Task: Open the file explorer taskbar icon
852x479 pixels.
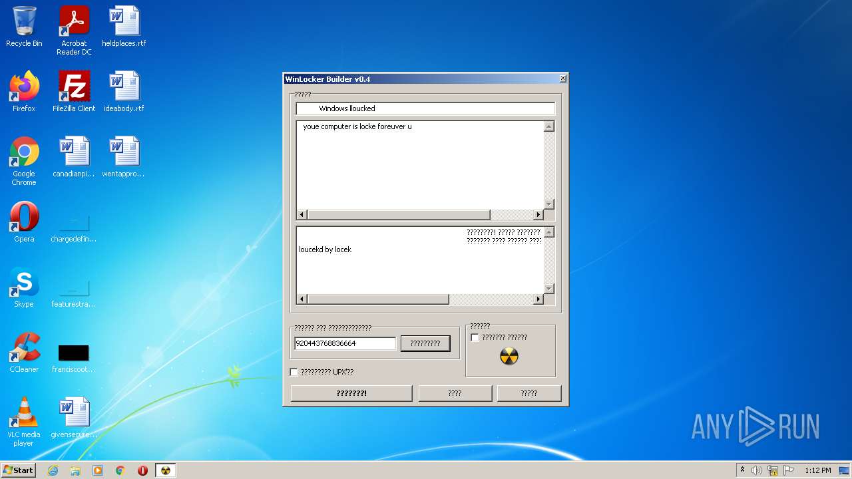Action: click(x=75, y=470)
